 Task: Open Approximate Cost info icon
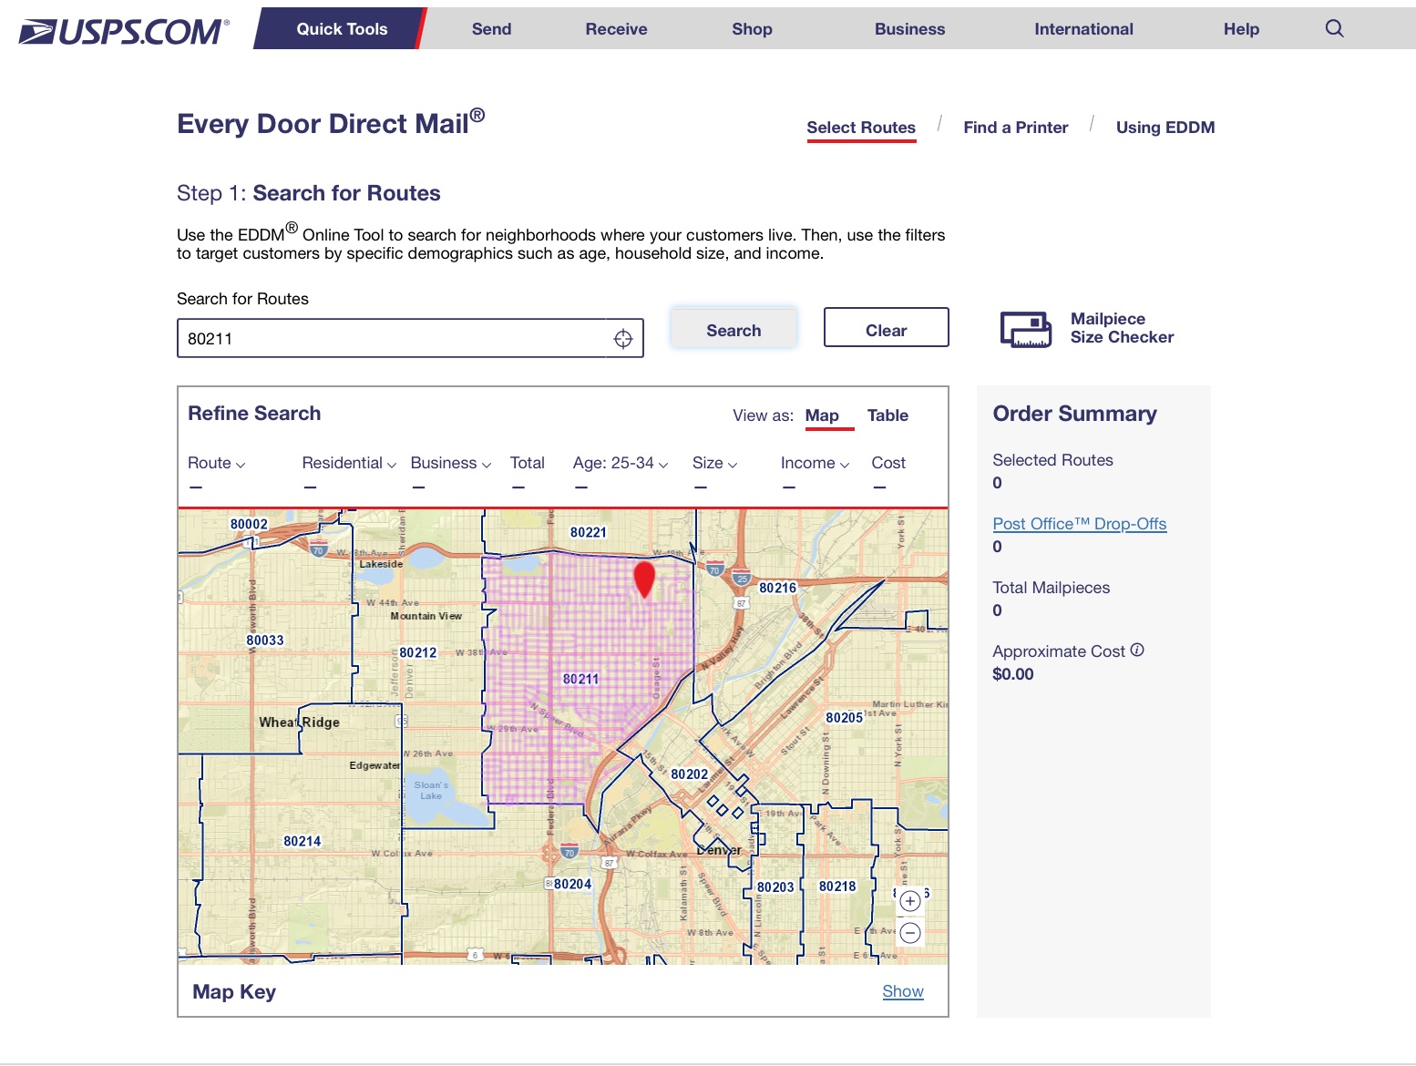(x=1137, y=650)
